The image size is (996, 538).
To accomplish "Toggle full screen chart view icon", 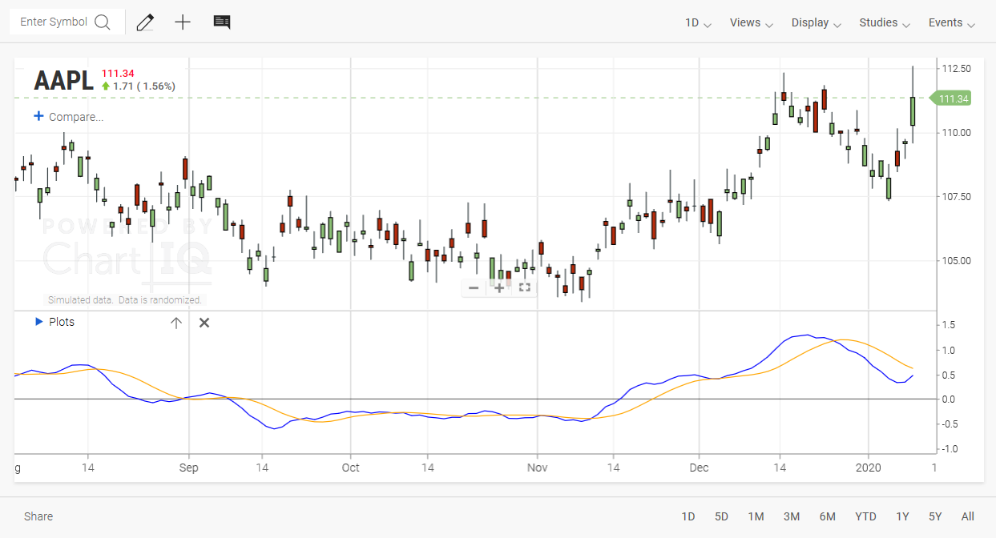I will (x=525, y=287).
